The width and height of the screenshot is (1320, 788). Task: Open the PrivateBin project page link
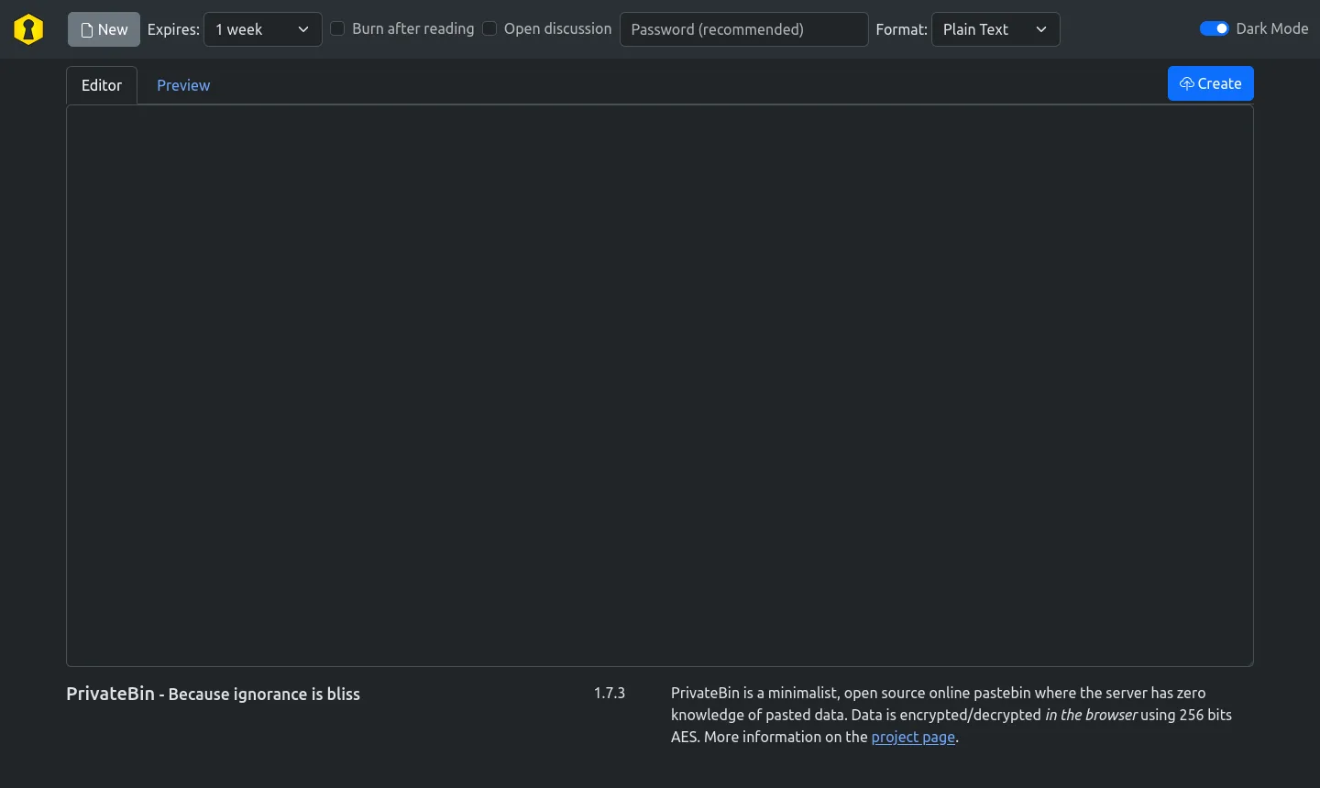(912, 737)
